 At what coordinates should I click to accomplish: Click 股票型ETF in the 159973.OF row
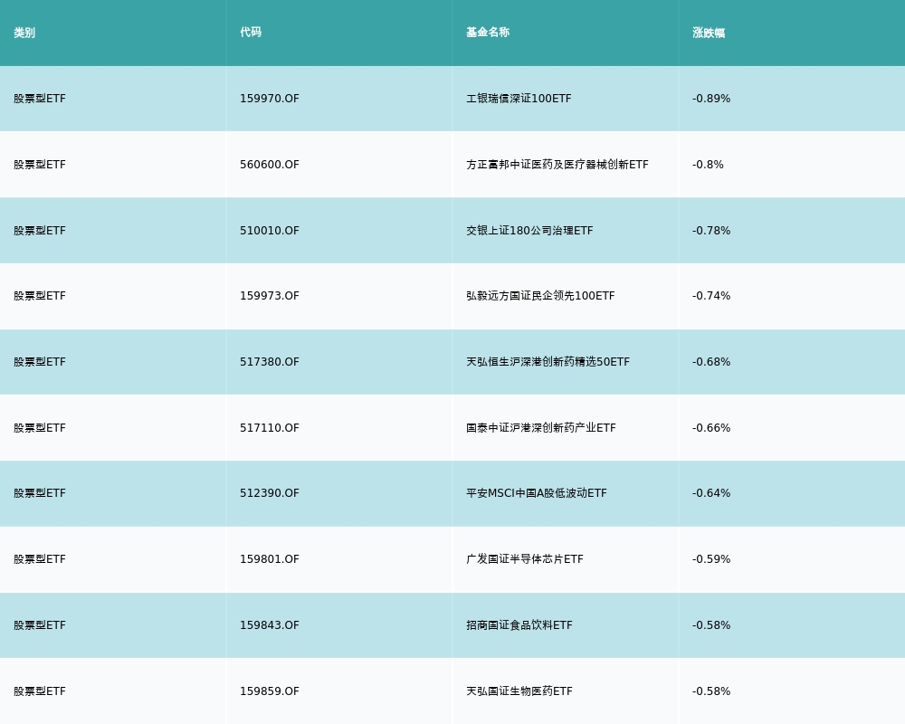coord(40,296)
